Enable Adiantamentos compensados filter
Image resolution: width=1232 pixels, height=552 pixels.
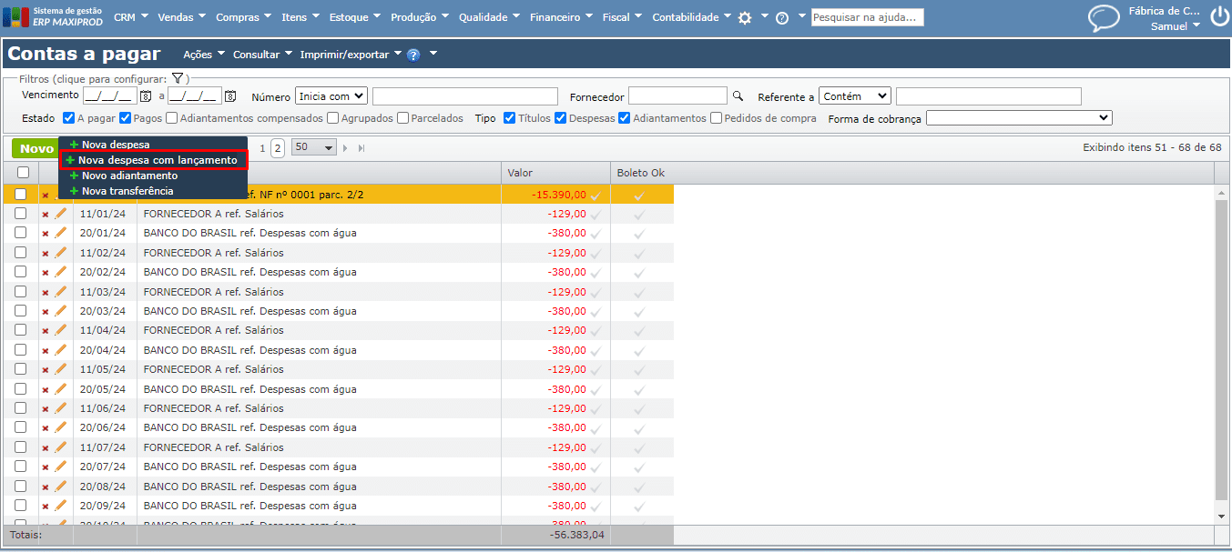172,118
